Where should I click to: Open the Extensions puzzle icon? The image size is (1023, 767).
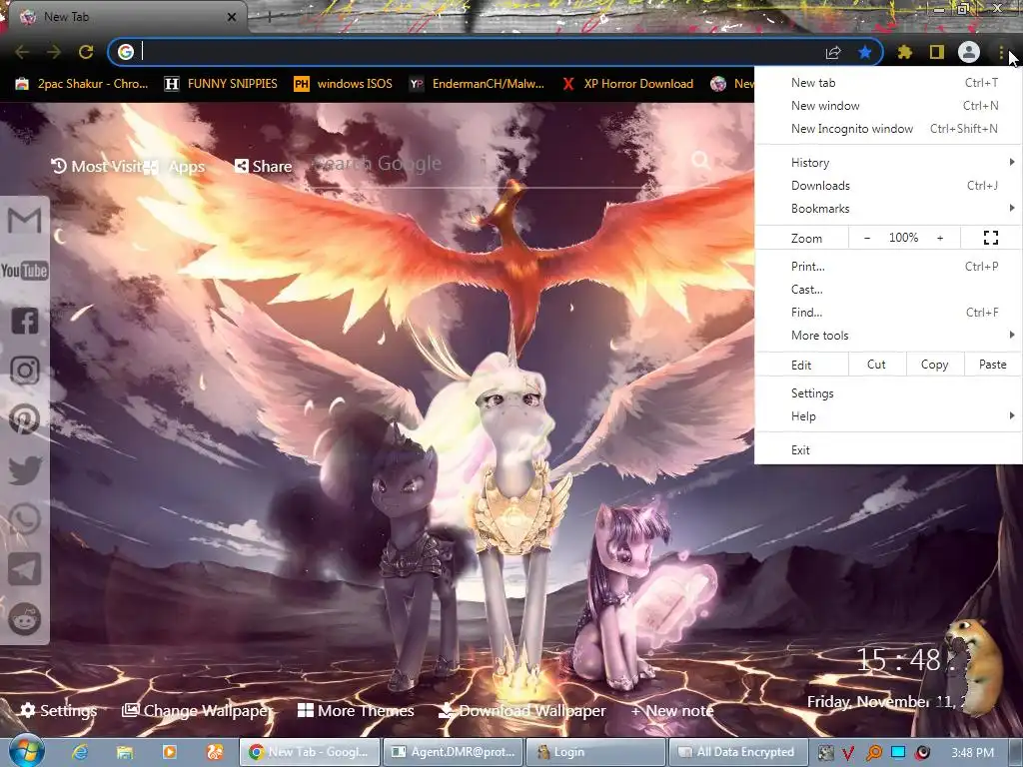(x=905, y=52)
